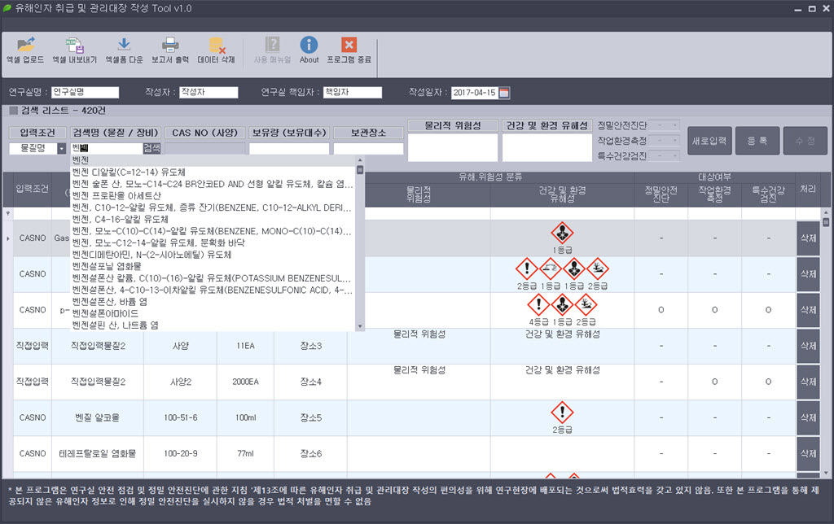Click the 작성자 input field
The height and width of the screenshot is (524, 834).
click(208, 93)
